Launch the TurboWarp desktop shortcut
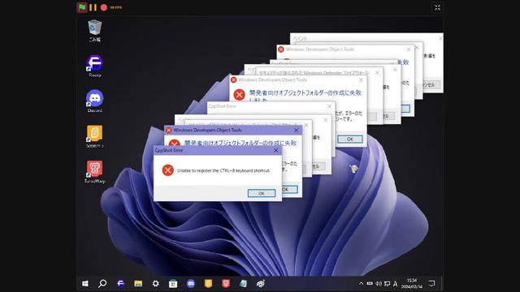520x292 pixels. [94, 172]
